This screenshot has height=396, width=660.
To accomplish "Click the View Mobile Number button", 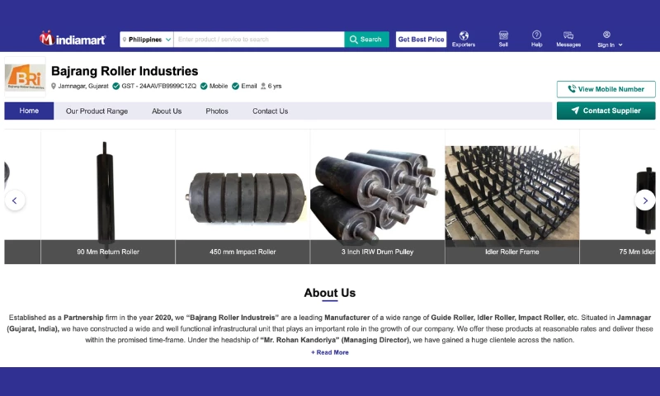I will [x=606, y=89].
